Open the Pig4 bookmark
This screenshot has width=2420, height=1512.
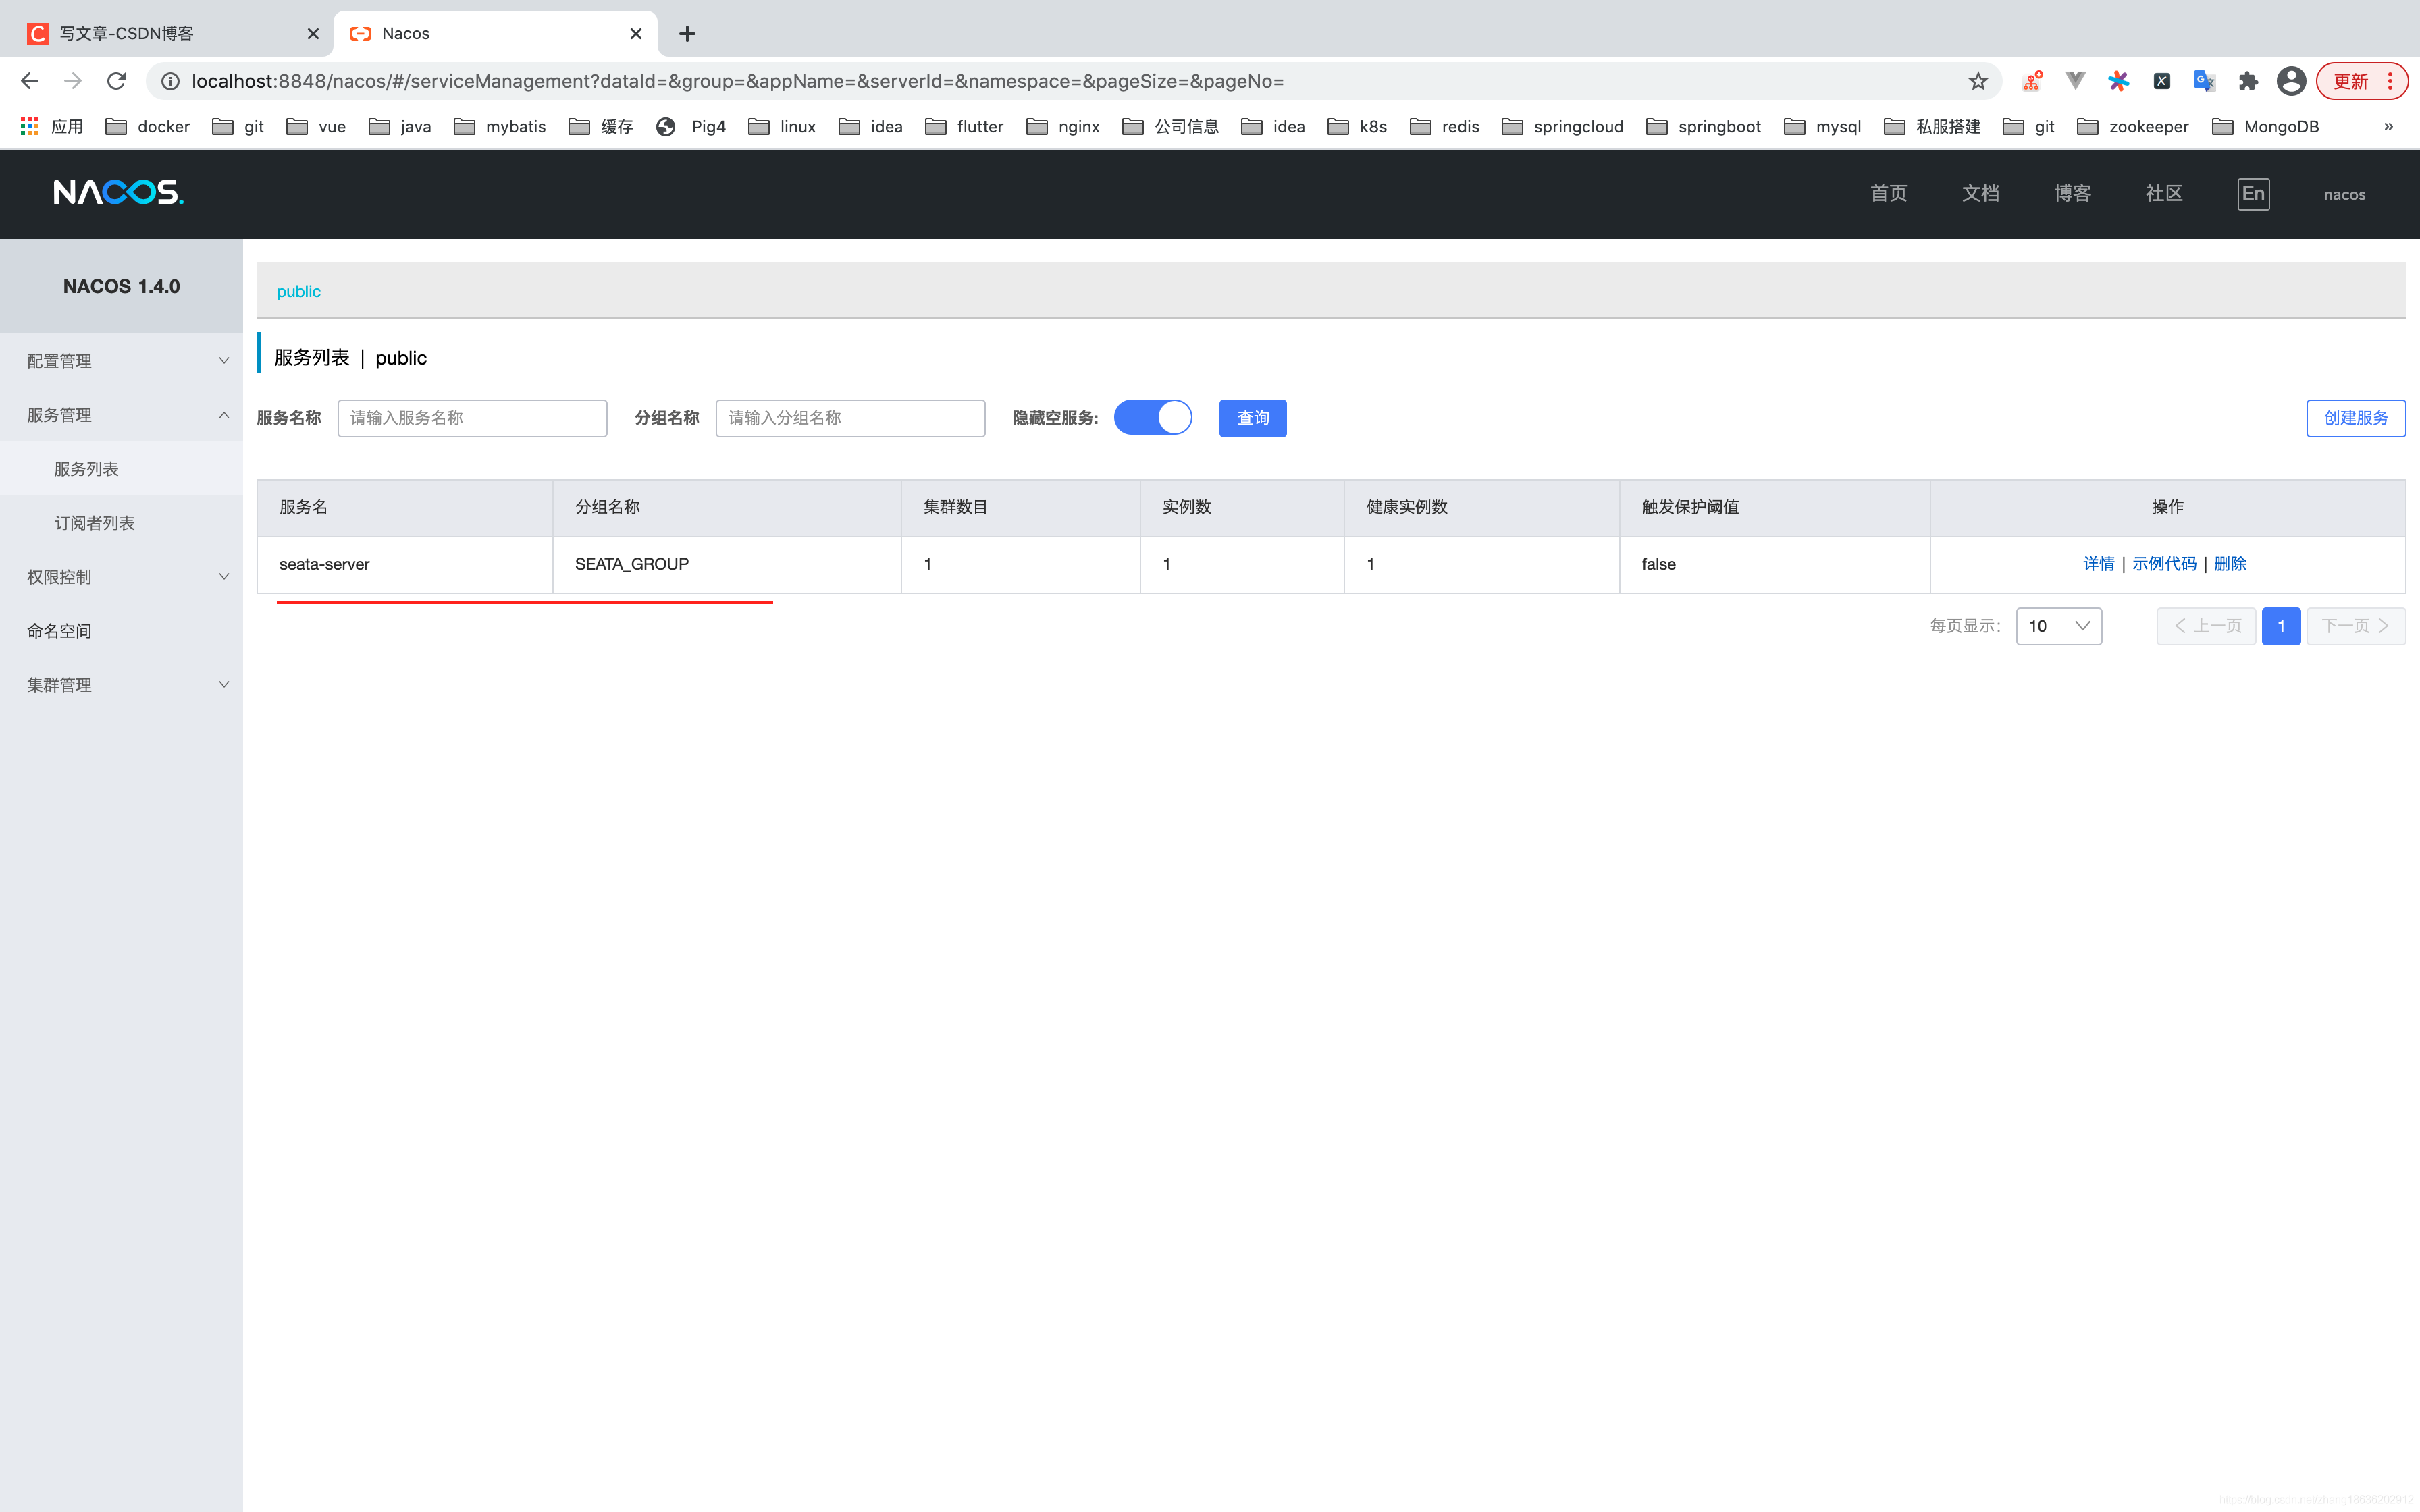point(691,126)
